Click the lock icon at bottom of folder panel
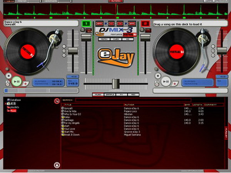The height and width of the screenshot is (173, 231). (57, 165)
